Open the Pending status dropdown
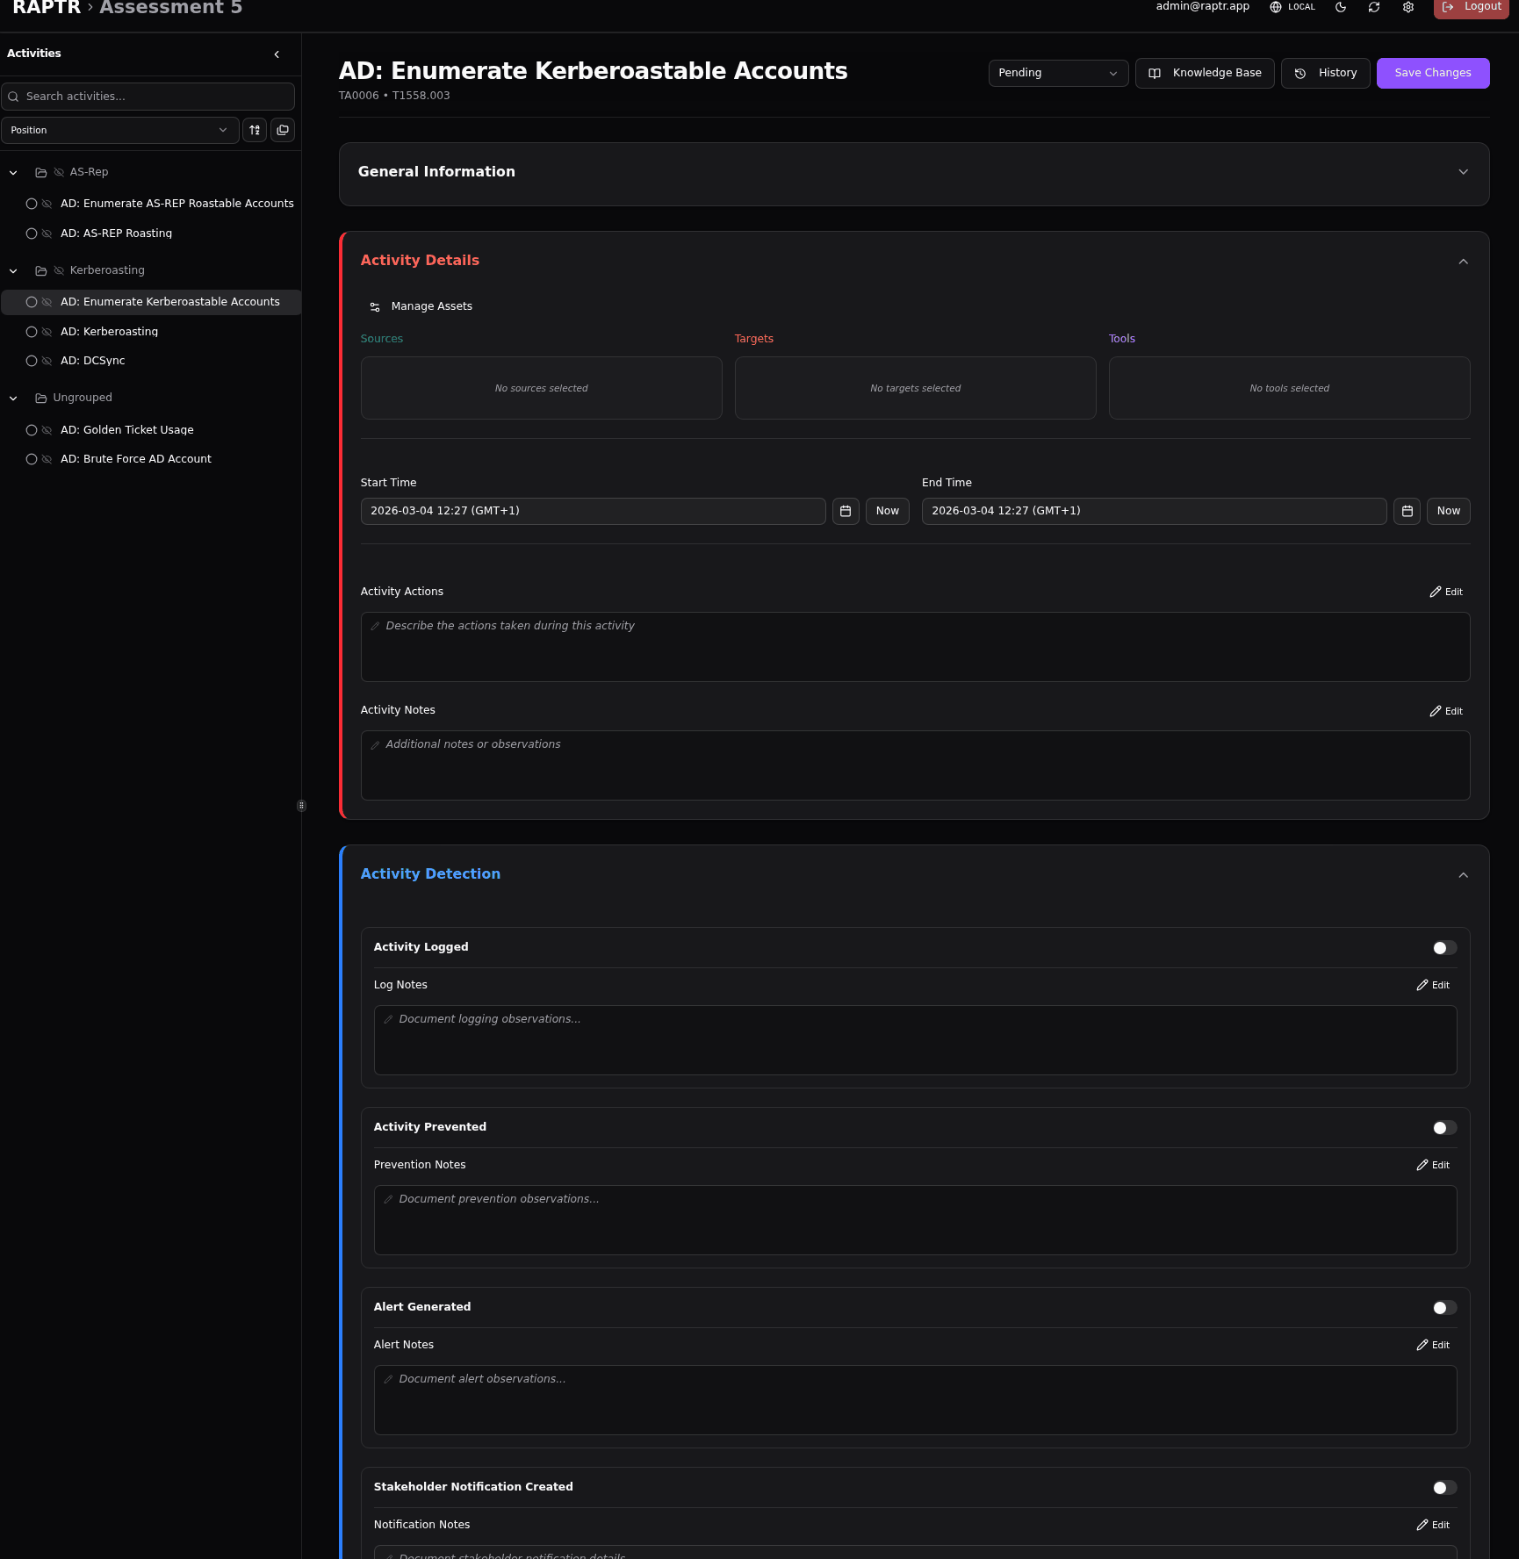The height and width of the screenshot is (1559, 1519). coord(1057,73)
